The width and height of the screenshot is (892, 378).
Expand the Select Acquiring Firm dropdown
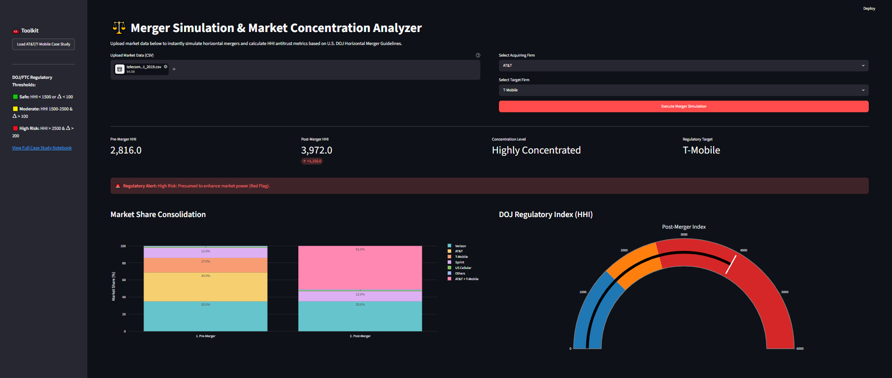(x=683, y=65)
